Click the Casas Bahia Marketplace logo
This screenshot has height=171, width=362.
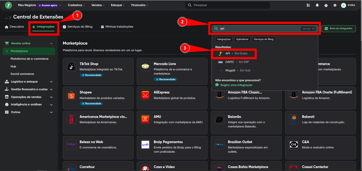pyautogui.click(x=220, y=168)
